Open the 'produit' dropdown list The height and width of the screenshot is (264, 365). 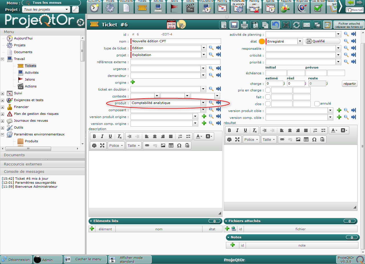tap(203, 103)
